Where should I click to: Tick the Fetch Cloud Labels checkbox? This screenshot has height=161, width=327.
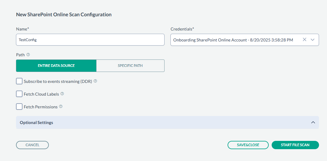coord(19,94)
